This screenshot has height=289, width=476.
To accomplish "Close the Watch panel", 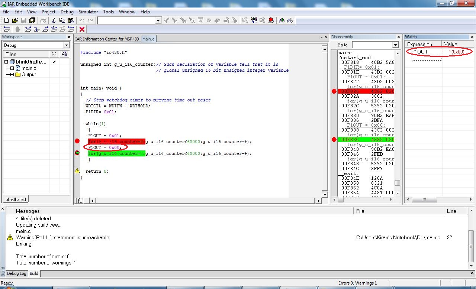I will (x=472, y=37).
